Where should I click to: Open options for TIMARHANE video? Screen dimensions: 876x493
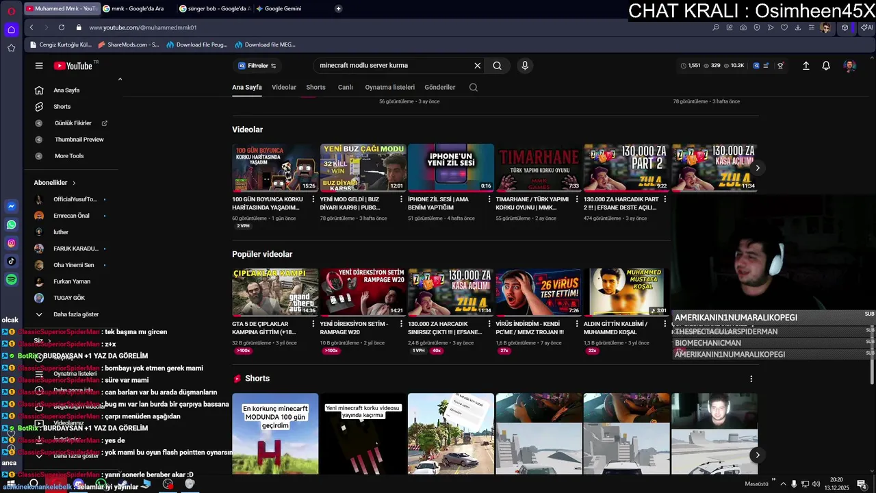[x=577, y=199]
